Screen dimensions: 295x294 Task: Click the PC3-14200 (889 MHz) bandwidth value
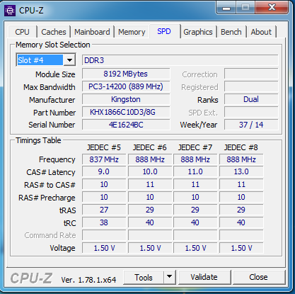pyautogui.click(x=126, y=86)
